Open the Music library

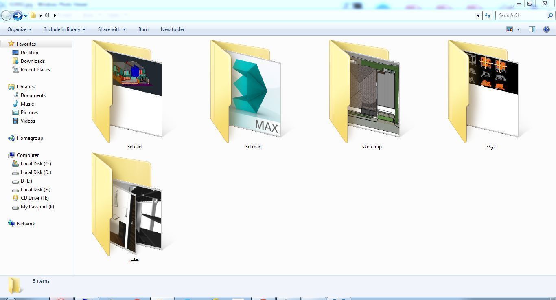pos(27,104)
